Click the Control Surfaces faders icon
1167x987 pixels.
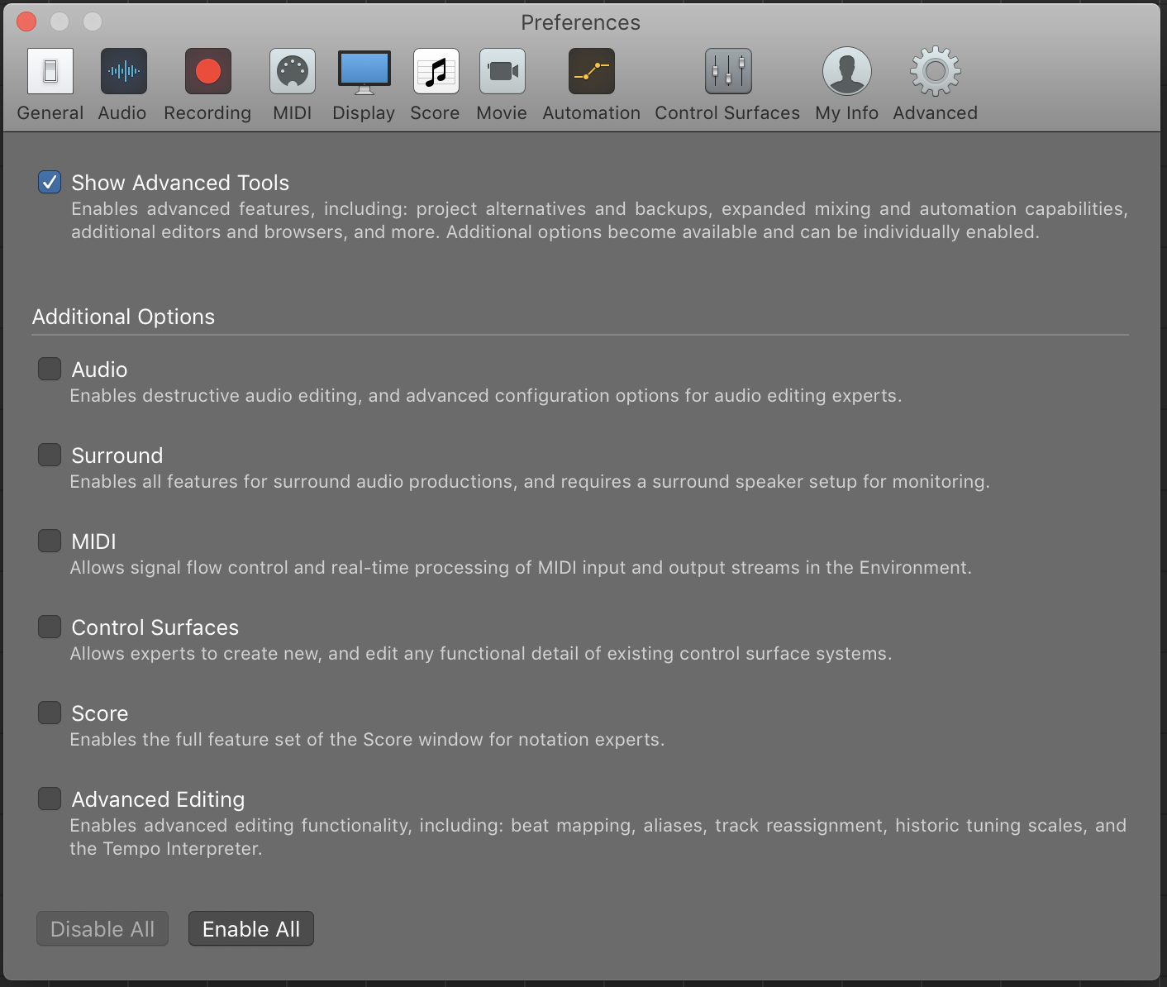(x=726, y=71)
